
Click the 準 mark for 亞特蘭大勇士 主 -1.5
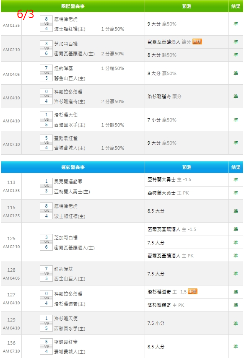point(236,180)
